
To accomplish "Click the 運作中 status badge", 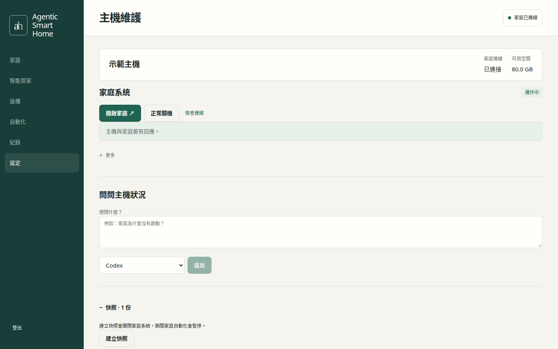I will [532, 92].
